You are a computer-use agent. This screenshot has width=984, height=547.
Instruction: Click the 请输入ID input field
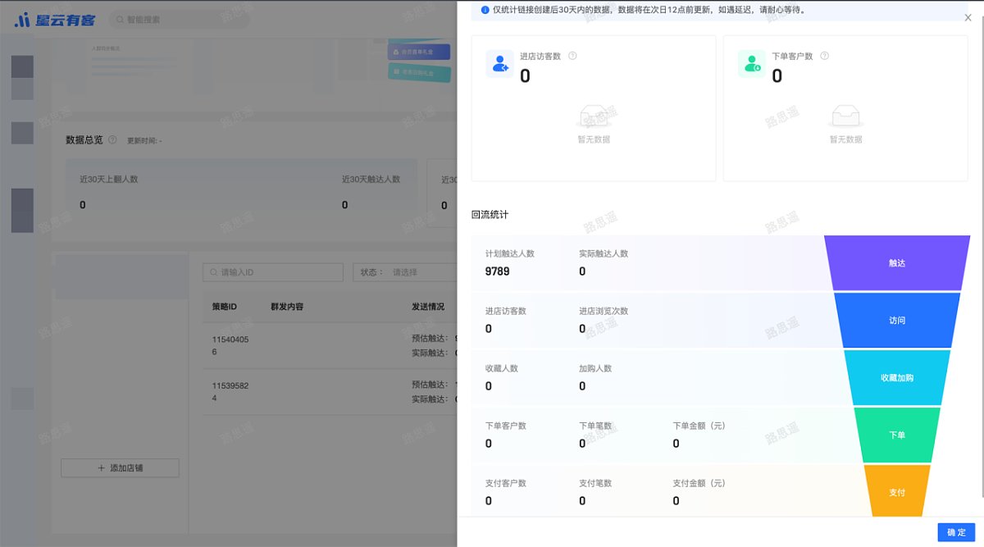(x=273, y=272)
